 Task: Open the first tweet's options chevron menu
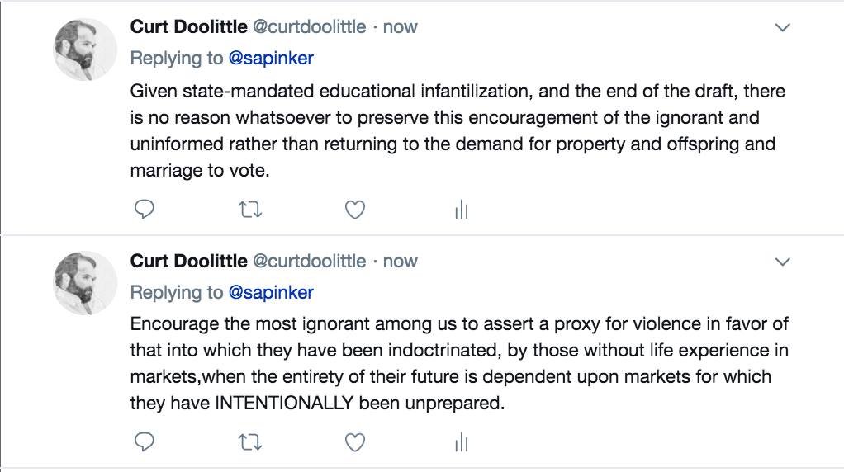coord(782,28)
